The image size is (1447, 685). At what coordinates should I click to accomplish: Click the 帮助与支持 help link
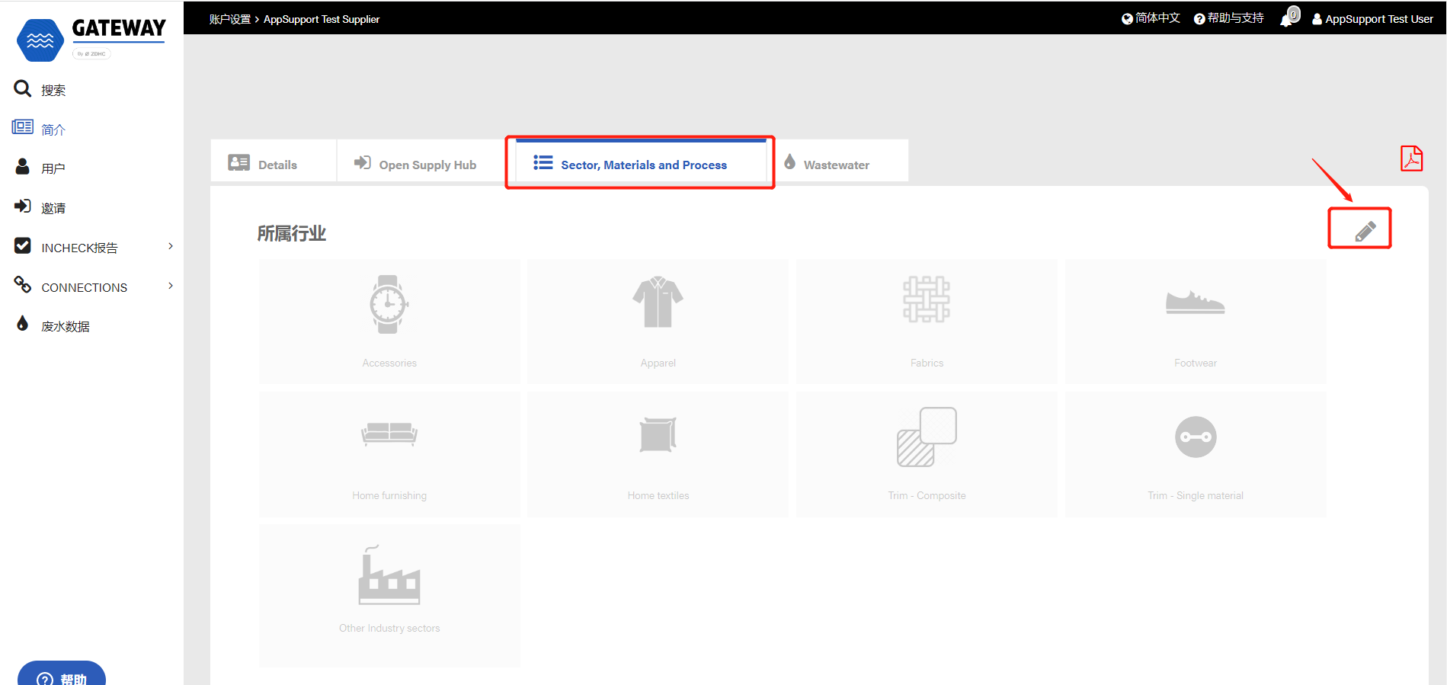(1228, 18)
